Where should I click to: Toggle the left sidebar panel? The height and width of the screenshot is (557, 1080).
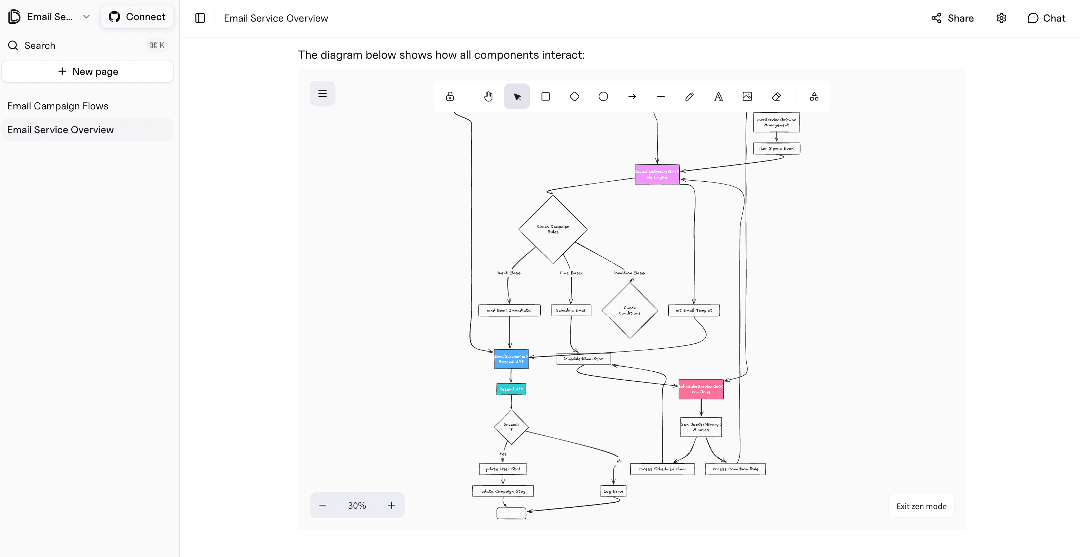click(200, 18)
